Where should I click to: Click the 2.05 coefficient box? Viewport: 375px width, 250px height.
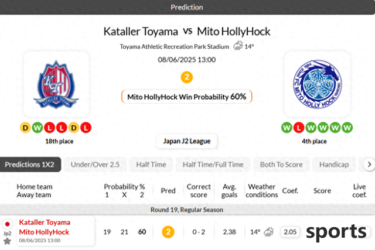pos(290,232)
